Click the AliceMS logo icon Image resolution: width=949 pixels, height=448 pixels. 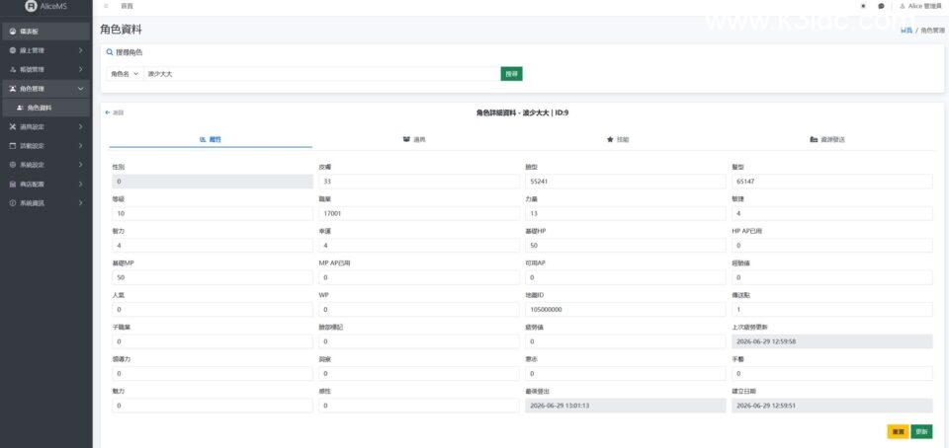[x=31, y=6]
